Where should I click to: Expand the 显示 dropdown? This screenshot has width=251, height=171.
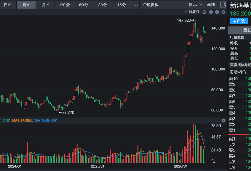(194, 5)
